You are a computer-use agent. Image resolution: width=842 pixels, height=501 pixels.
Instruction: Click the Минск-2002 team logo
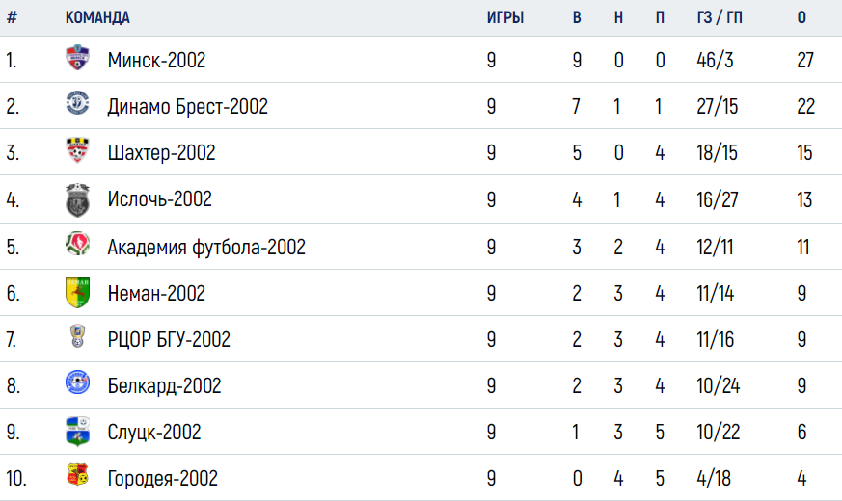pos(77,58)
